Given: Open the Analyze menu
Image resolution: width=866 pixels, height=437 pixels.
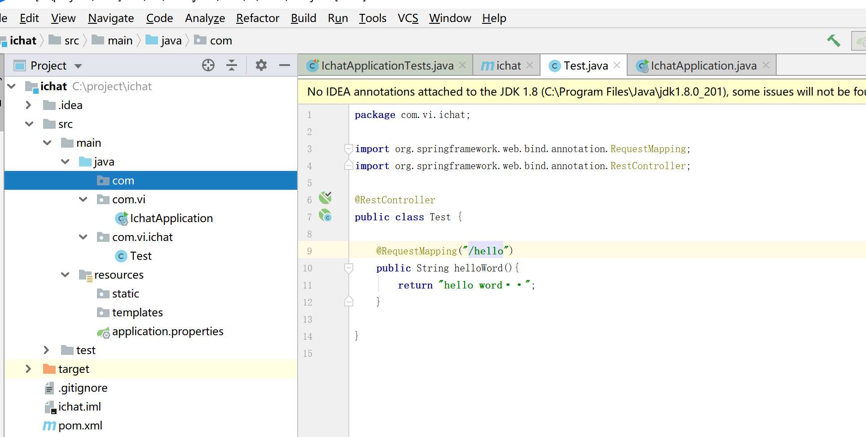Looking at the screenshot, I should 205,18.
